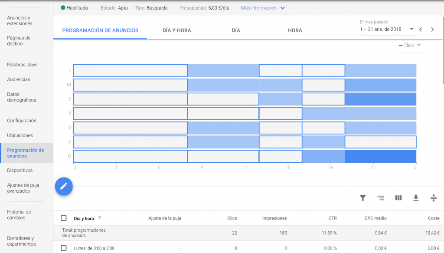Click Tuesday 19-24 blue schedule block

[x=381, y=85]
